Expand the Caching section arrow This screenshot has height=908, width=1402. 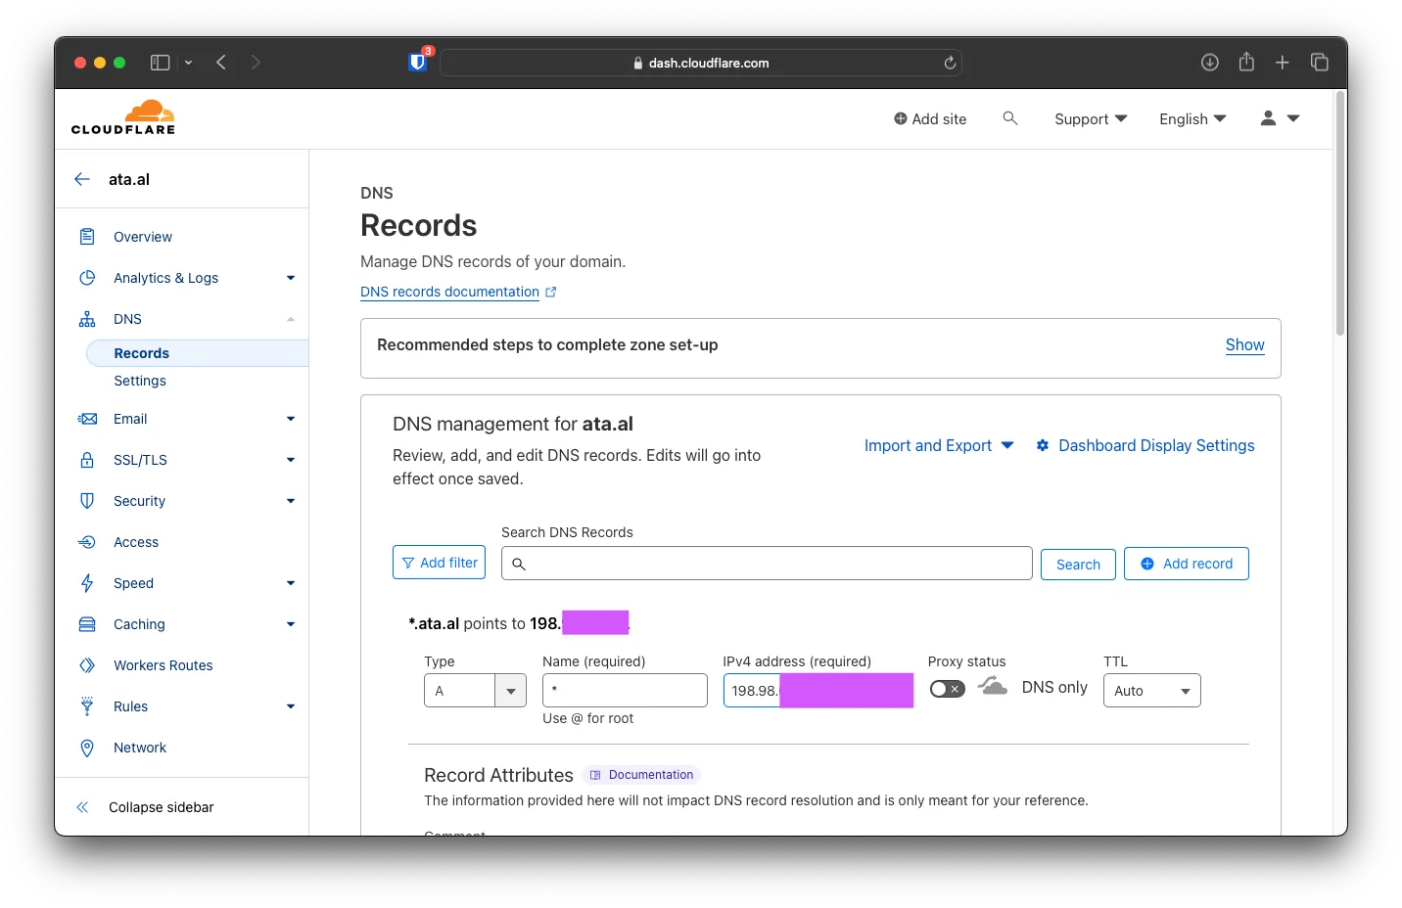[x=291, y=624]
